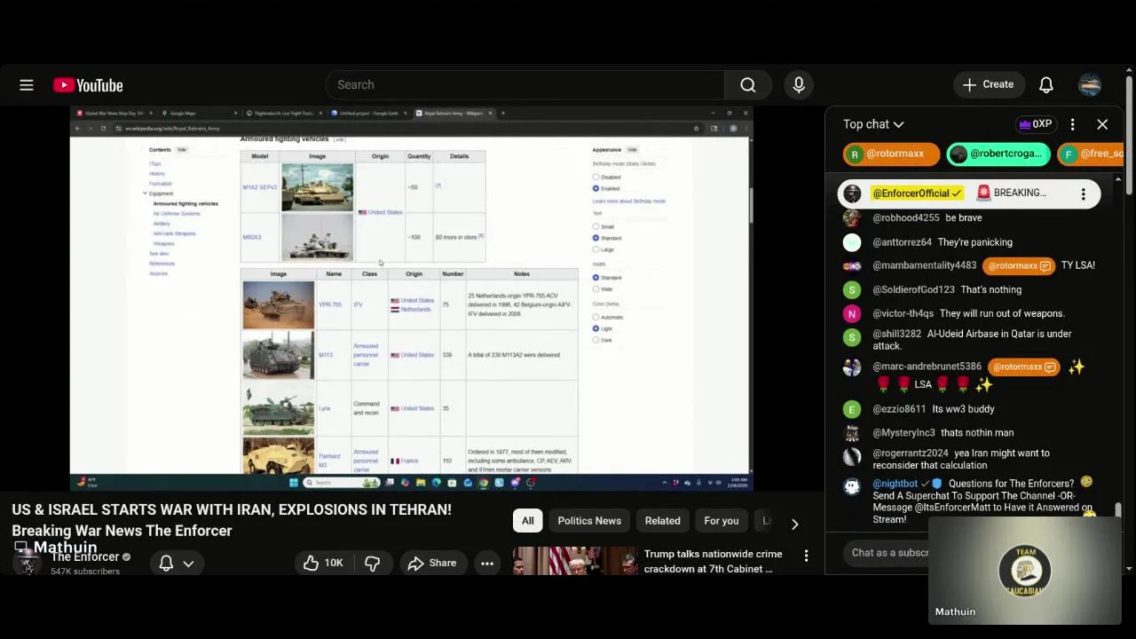Select the Politics News chip
The image size is (1136, 639).
[589, 521]
